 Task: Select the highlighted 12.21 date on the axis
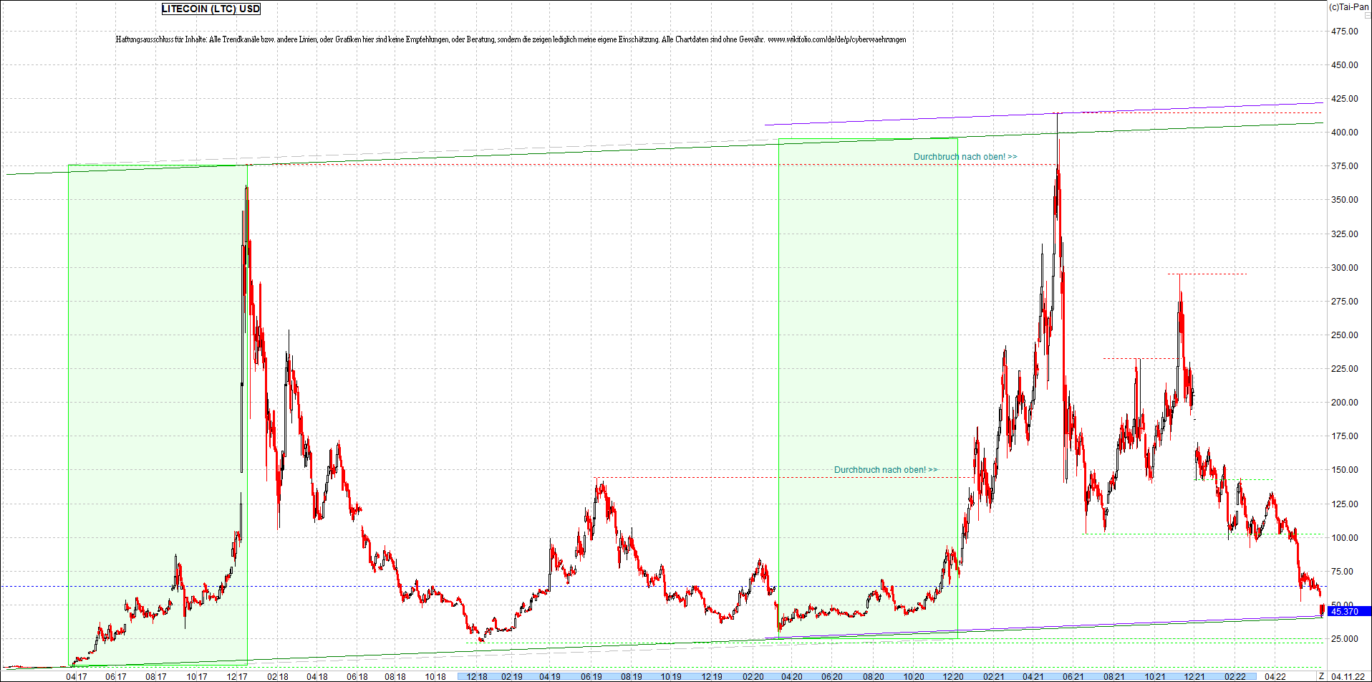(1194, 676)
